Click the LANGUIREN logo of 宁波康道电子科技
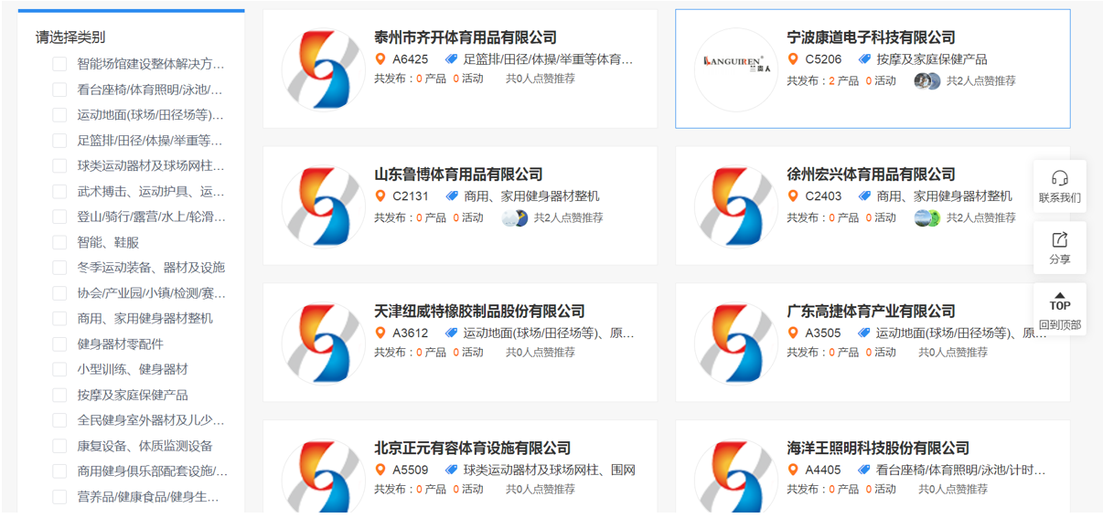This screenshot has width=1103, height=518. tap(735, 70)
